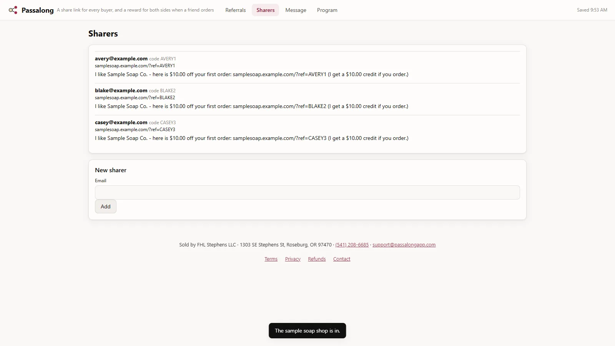
Task: Click the casey@example.com sharer email
Action: point(121,122)
